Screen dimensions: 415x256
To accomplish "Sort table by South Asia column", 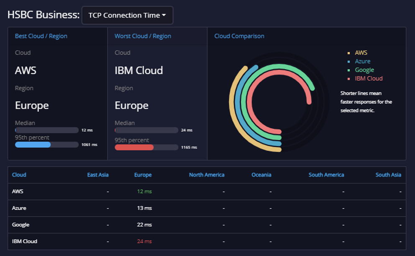I will 388,175.
